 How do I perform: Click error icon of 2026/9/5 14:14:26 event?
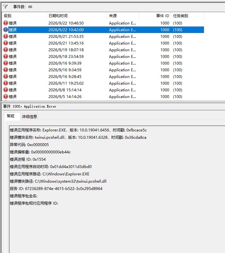click(x=6, y=97)
